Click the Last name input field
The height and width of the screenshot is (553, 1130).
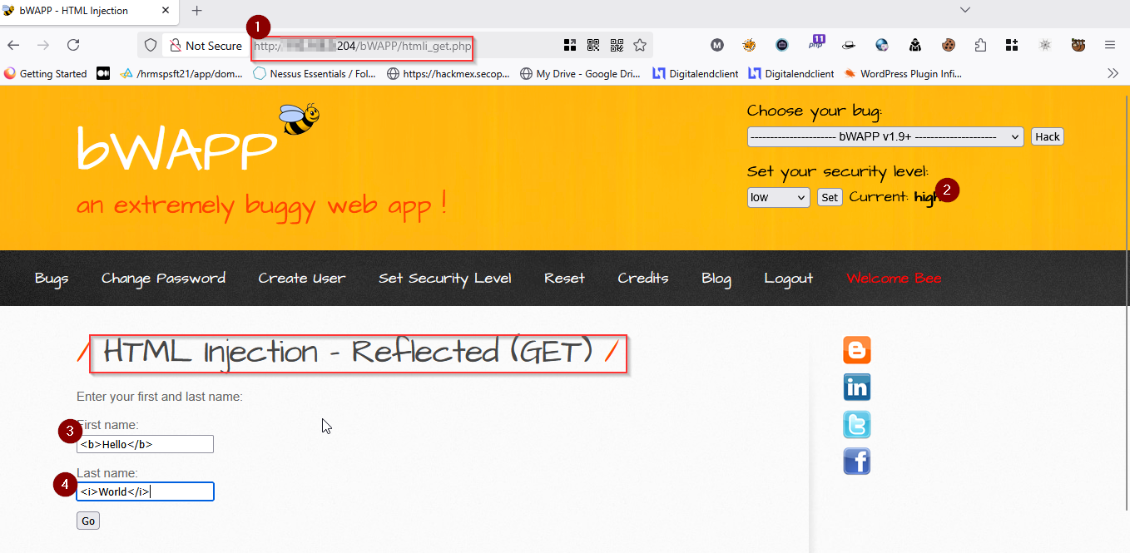145,491
